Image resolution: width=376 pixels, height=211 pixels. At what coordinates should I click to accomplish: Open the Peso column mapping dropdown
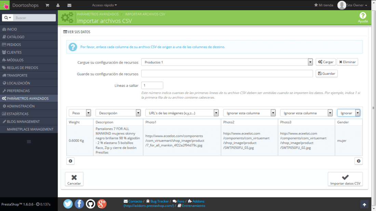(x=80, y=113)
